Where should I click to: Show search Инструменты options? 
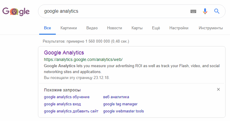211,28
